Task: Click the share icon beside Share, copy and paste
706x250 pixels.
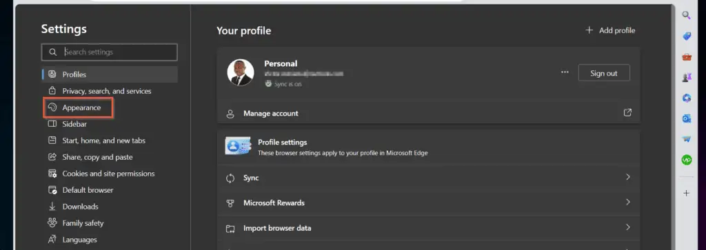Action: tap(52, 157)
